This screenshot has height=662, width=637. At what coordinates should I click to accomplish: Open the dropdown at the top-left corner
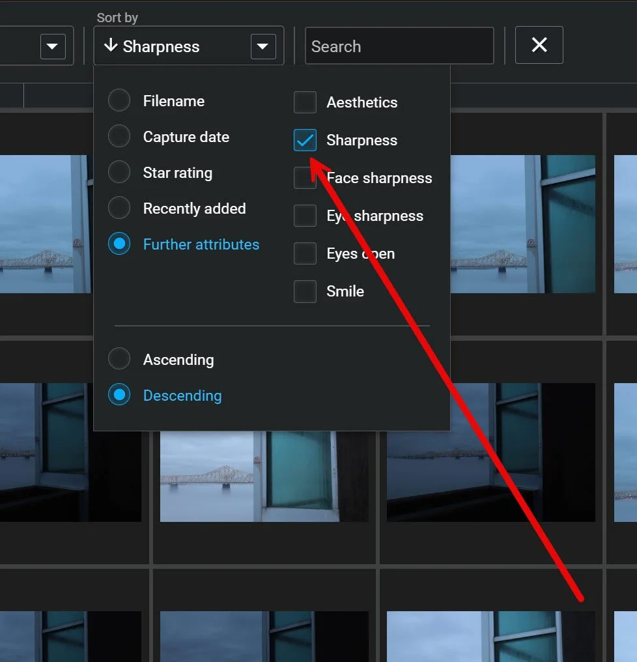click(x=52, y=46)
